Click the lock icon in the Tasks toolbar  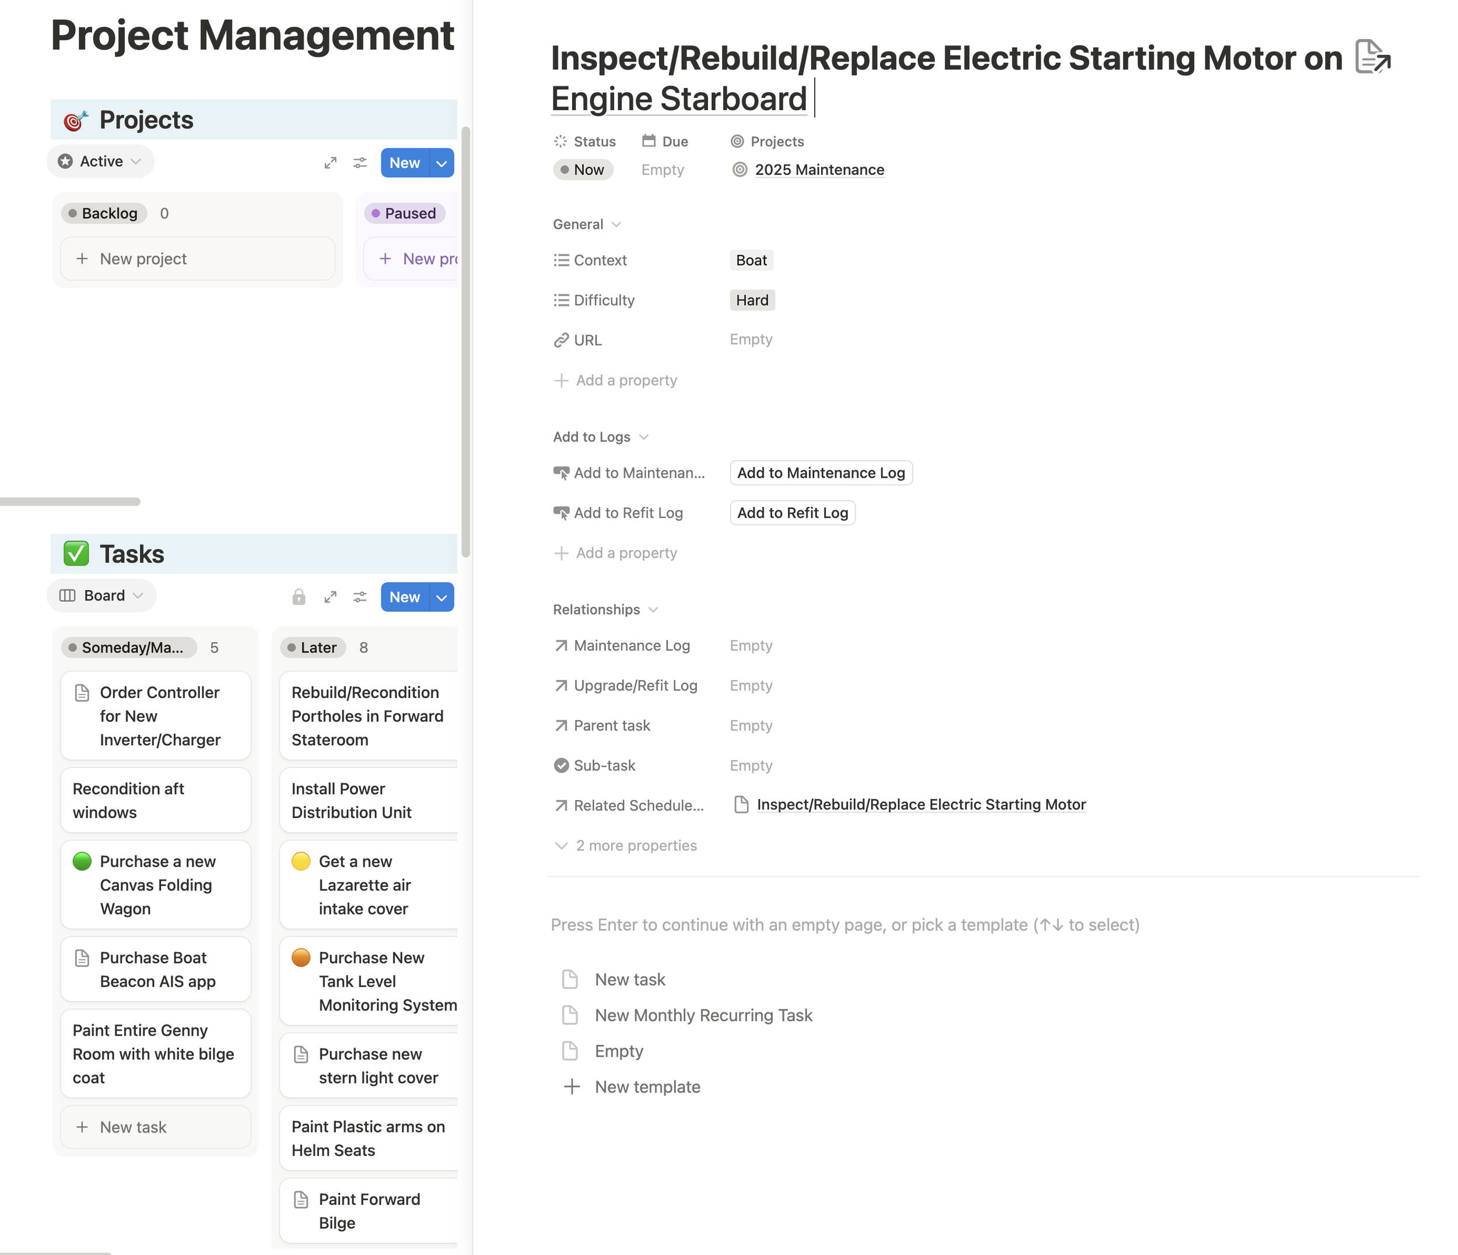299,597
